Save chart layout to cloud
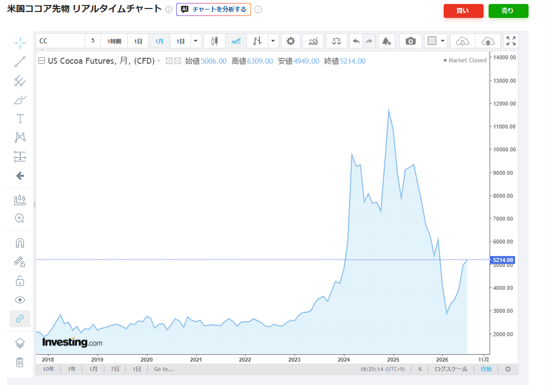Viewport: 546px width, 386px height. pyautogui.click(x=488, y=41)
